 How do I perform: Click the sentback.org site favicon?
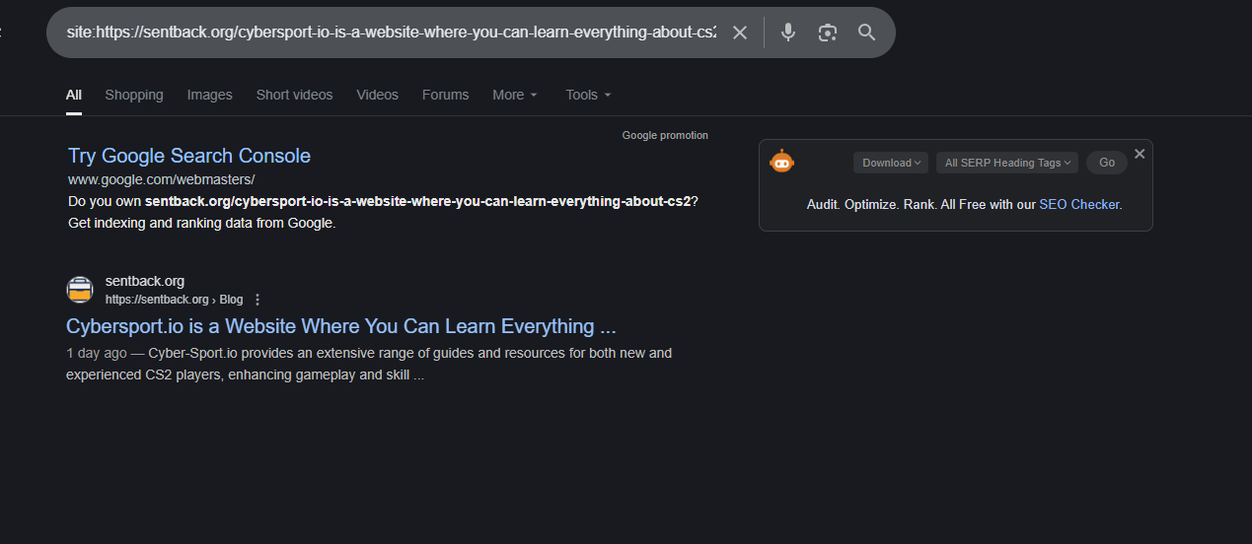80,290
